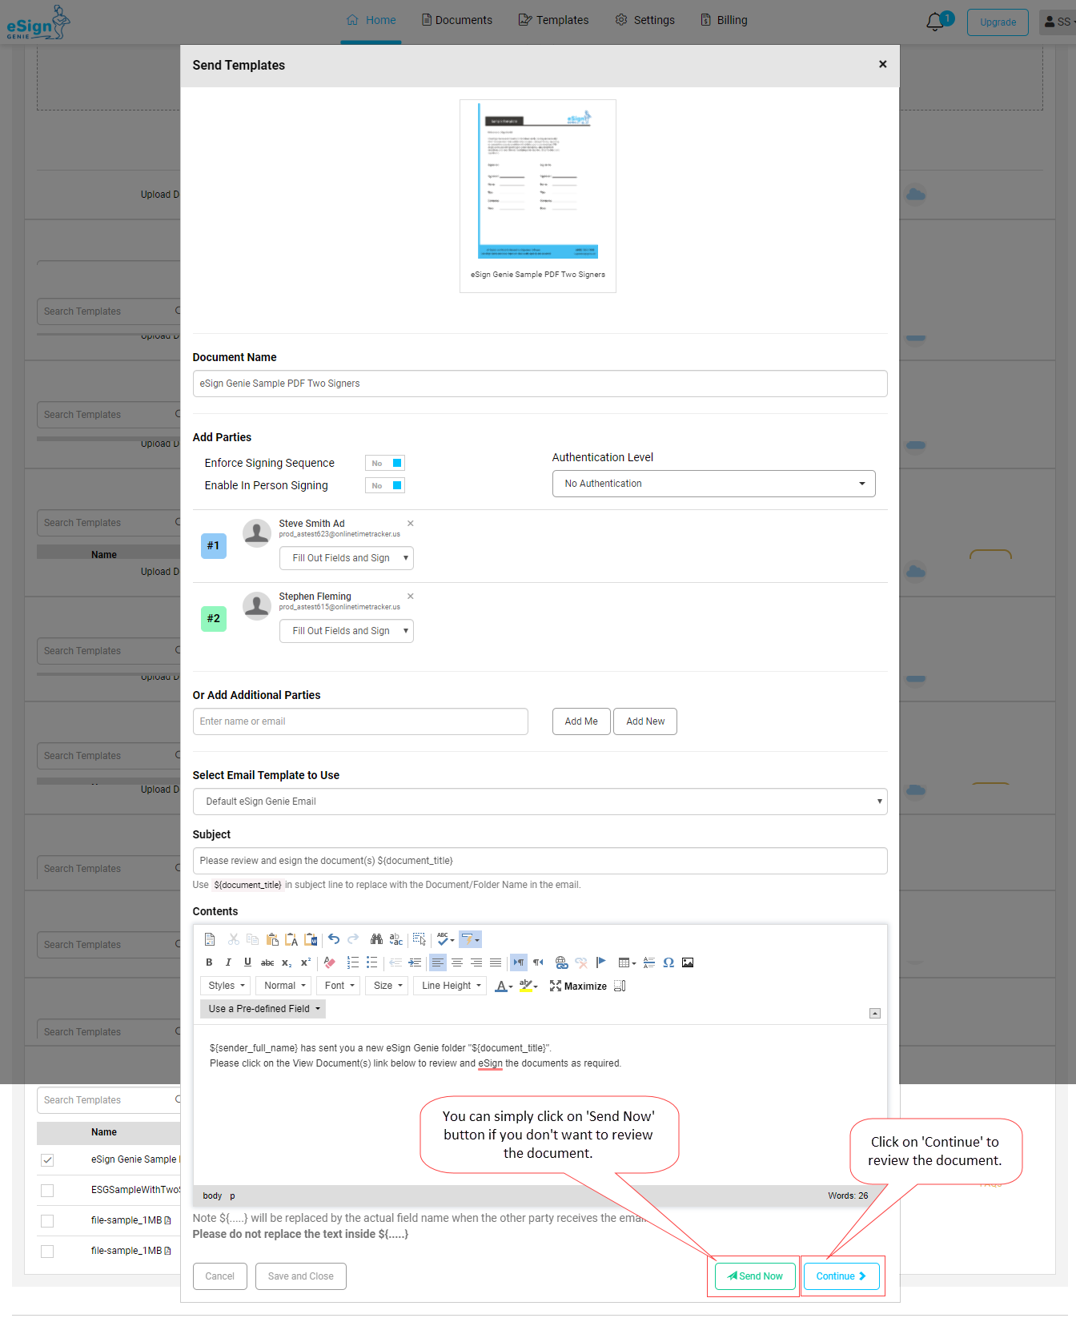Open Stephen Fleming's role dropdown
The width and height of the screenshot is (1076, 1318).
click(346, 631)
